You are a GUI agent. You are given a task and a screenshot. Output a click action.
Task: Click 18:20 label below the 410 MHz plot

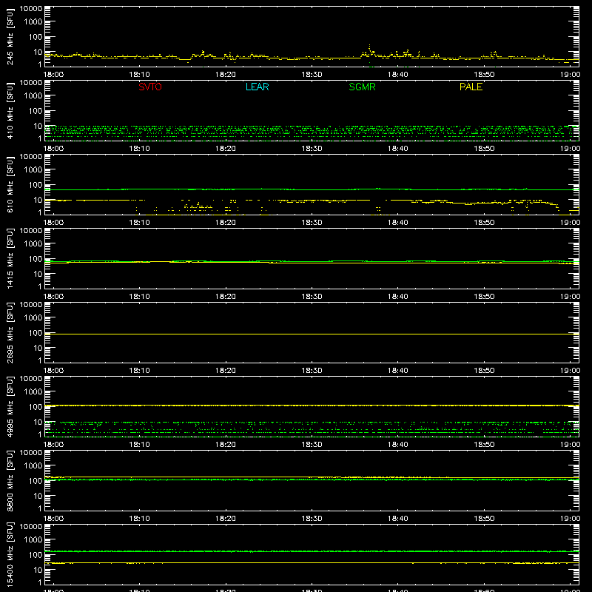(226, 149)
